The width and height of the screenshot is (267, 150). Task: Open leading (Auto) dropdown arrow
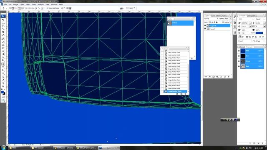click(264, 23)
